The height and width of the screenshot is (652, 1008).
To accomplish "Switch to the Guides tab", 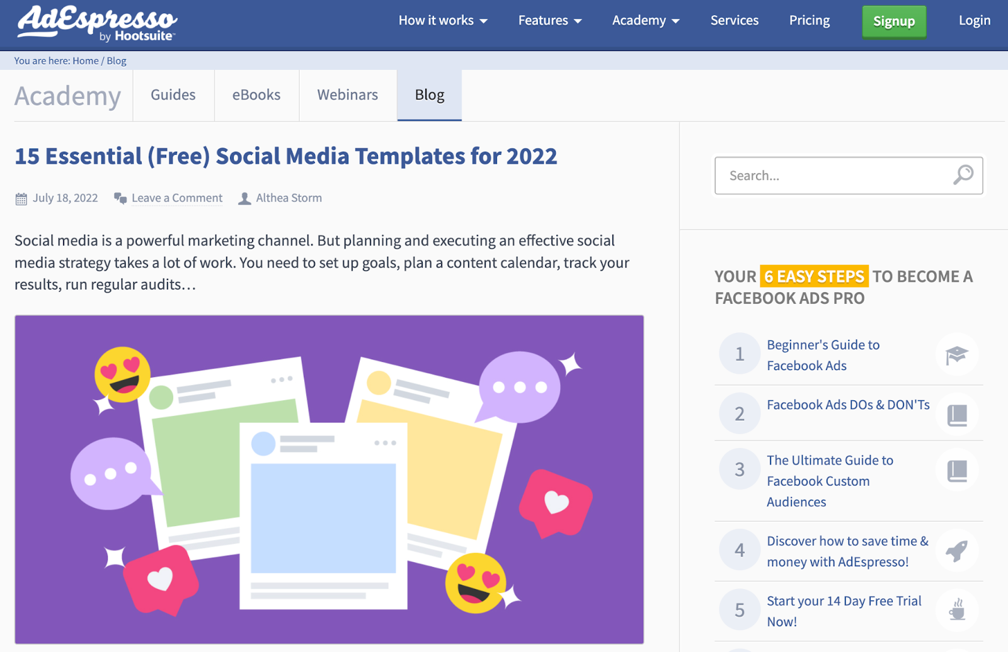I will pos(173,95).
